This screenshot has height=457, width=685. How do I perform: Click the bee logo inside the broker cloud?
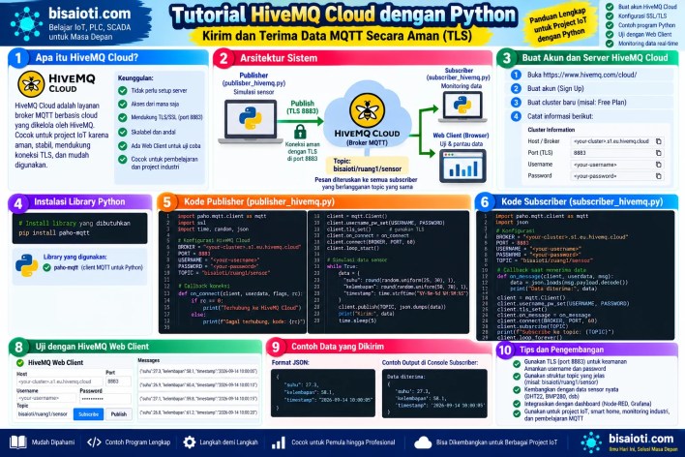pos(367,110)
